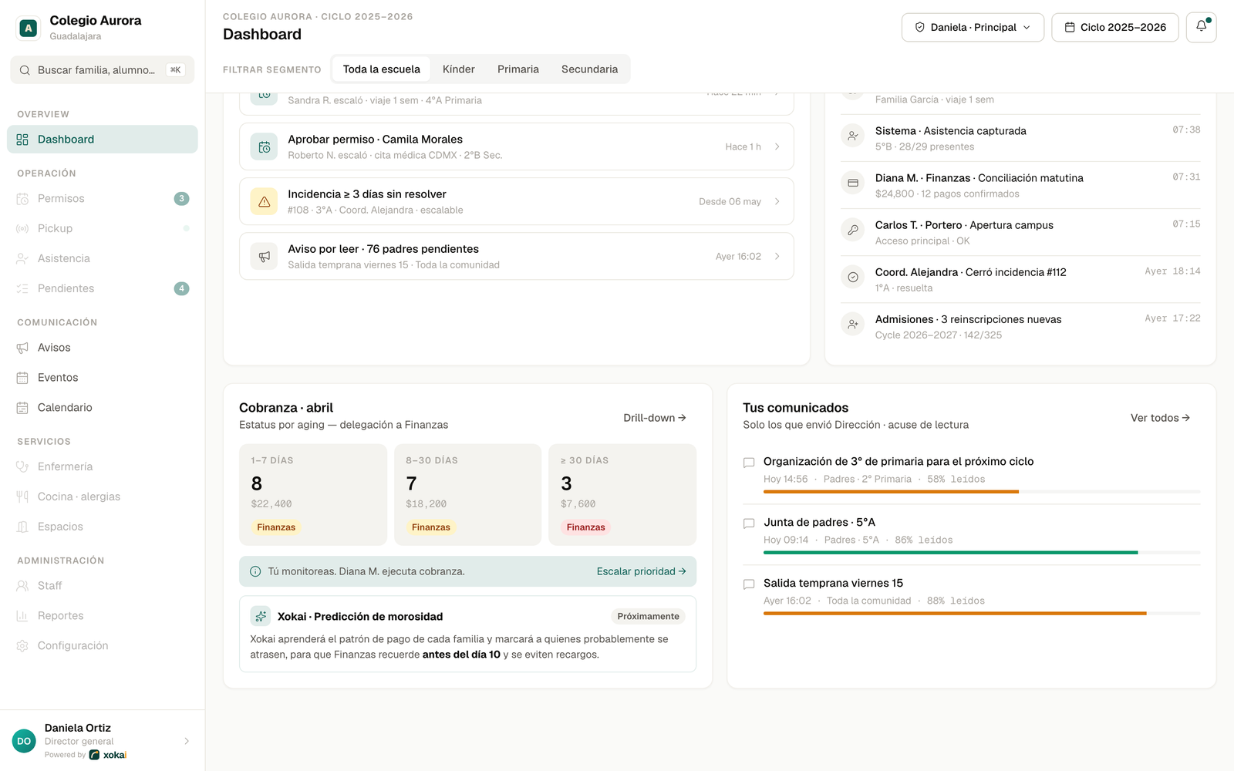Click message icon beside Junta de padres 5°A

pos(748,524)
